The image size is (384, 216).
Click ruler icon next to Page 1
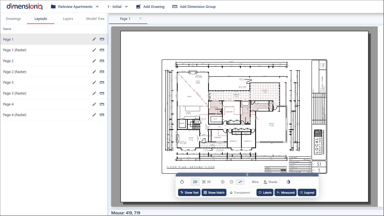pos(102,39)
